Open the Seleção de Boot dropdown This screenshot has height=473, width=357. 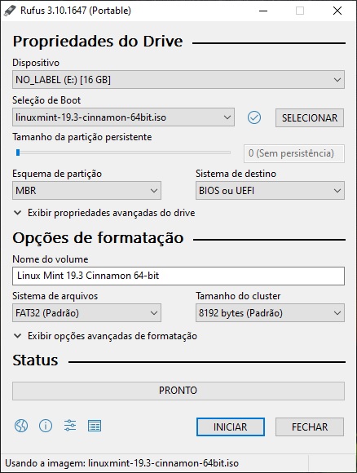click(123, 117)
